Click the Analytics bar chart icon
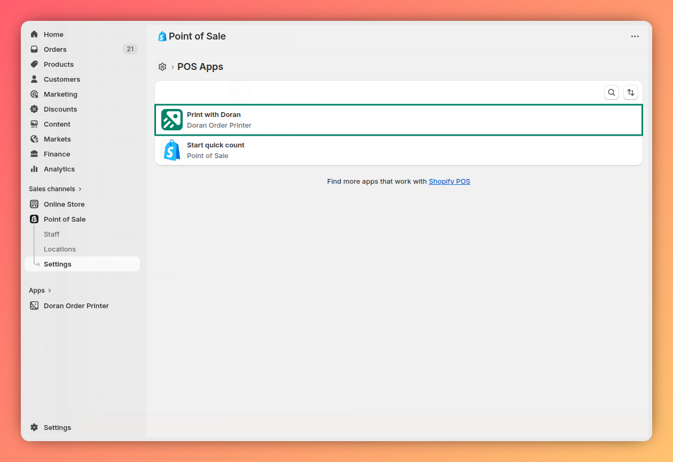The image size is (673, 462). (34, 169)
